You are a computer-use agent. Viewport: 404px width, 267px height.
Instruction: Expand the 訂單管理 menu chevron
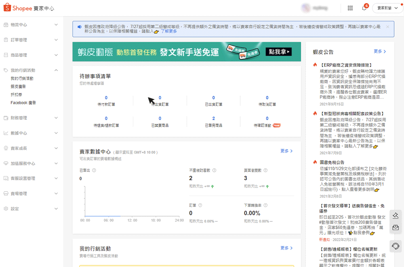coord(56,40)
